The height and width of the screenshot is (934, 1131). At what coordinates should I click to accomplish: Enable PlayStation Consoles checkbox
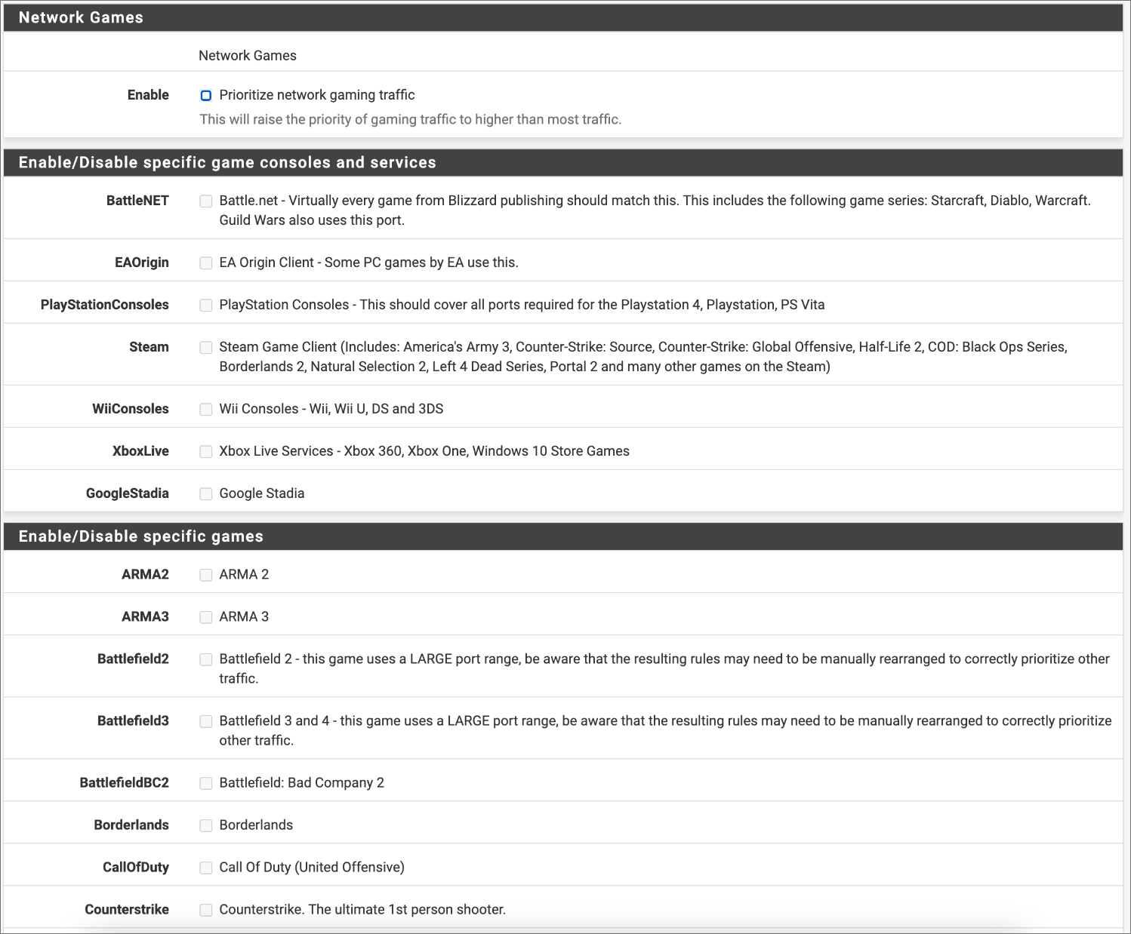pos(206,306)
